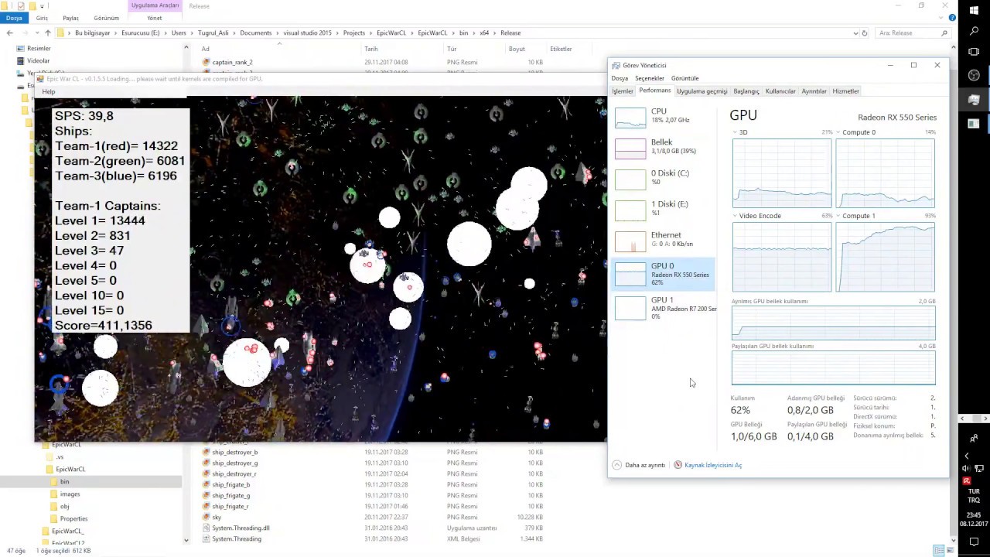This screenshot has width=990, height=557.
Task: Click Documents in the address breadcrumb
Action: coord(255,32)
